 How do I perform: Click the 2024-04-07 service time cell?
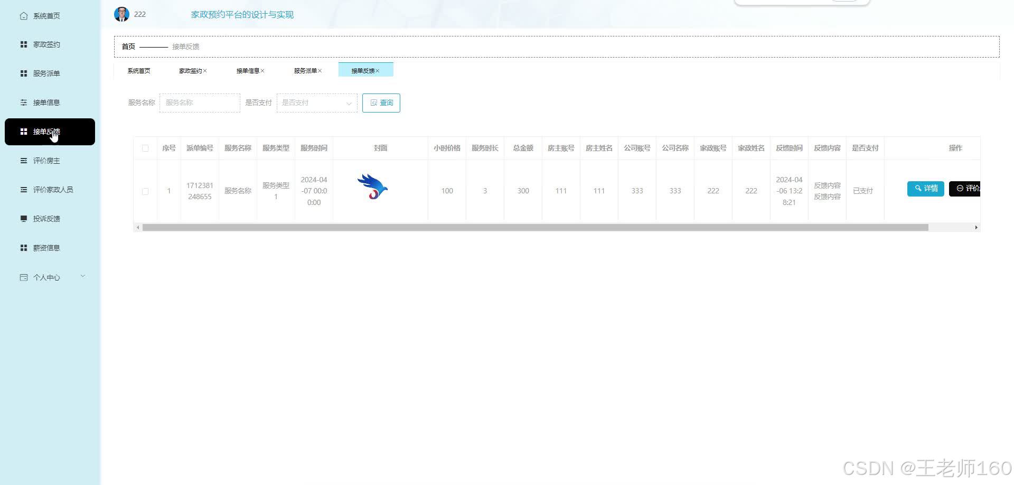point(314,191)
